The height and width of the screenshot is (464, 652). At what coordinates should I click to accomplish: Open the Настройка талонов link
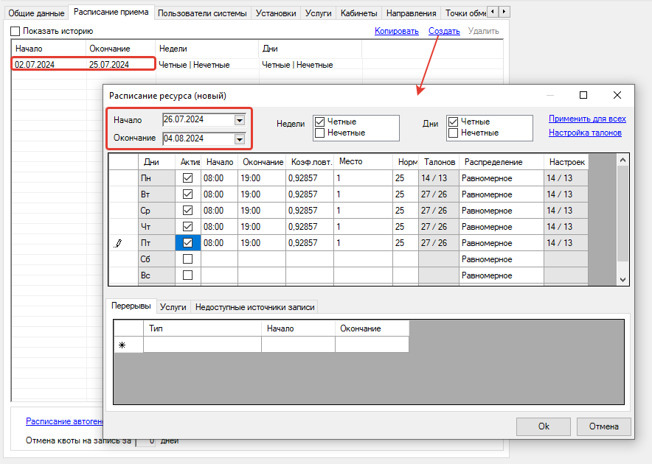point(585,133)
